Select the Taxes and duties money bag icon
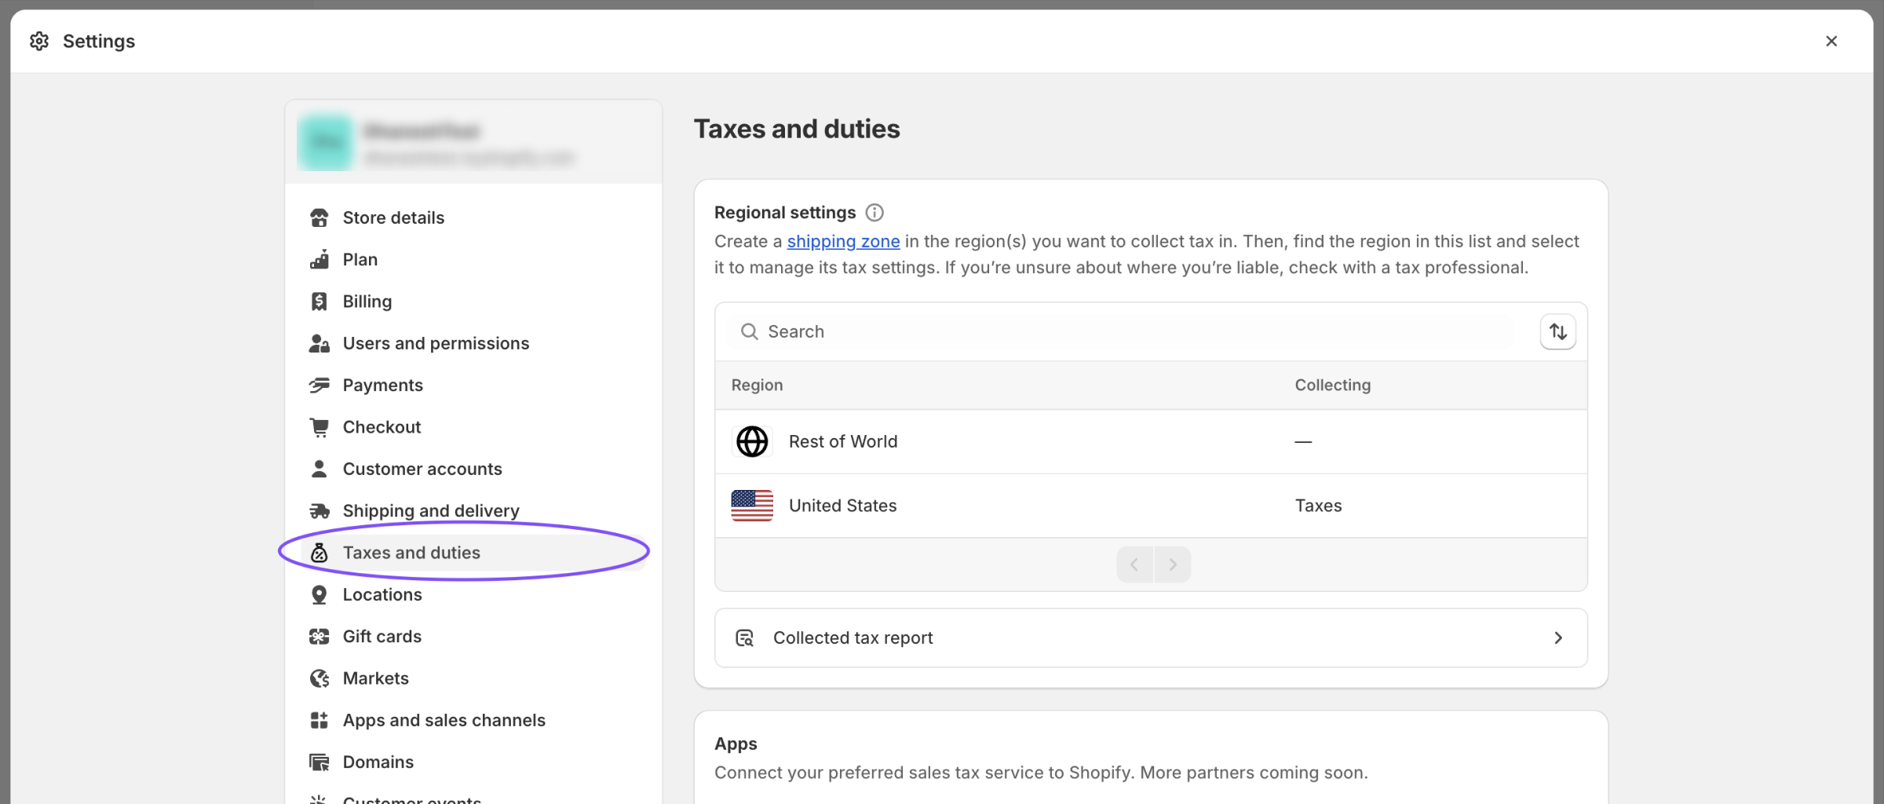 (319, 552)
